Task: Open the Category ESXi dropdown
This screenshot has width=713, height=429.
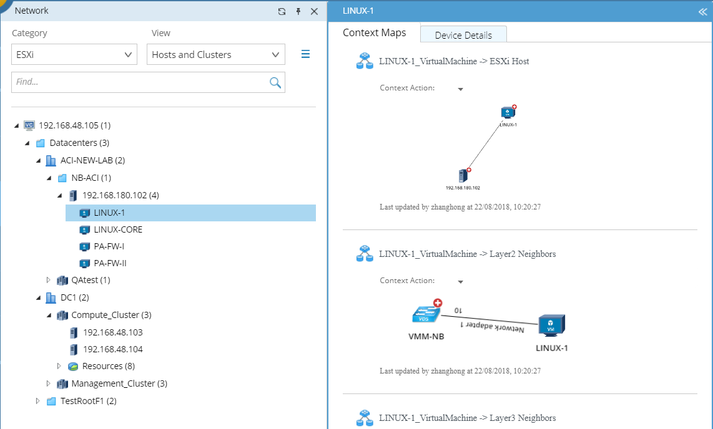Action: tap(74, 54)
